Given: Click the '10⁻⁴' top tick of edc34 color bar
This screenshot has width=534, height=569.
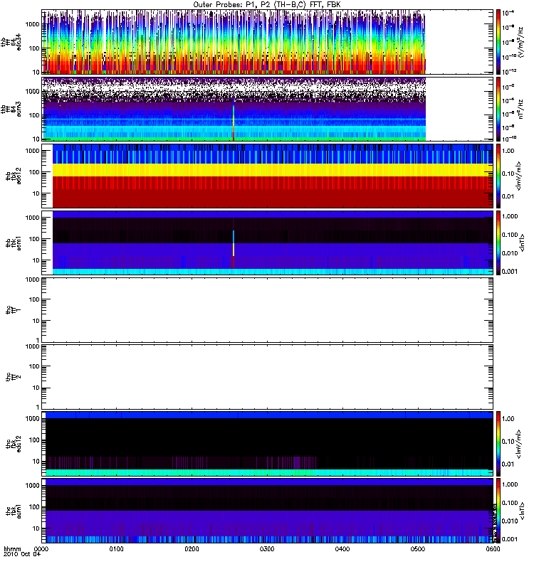Looking at the screenshot, I should [x=510, y=13].
